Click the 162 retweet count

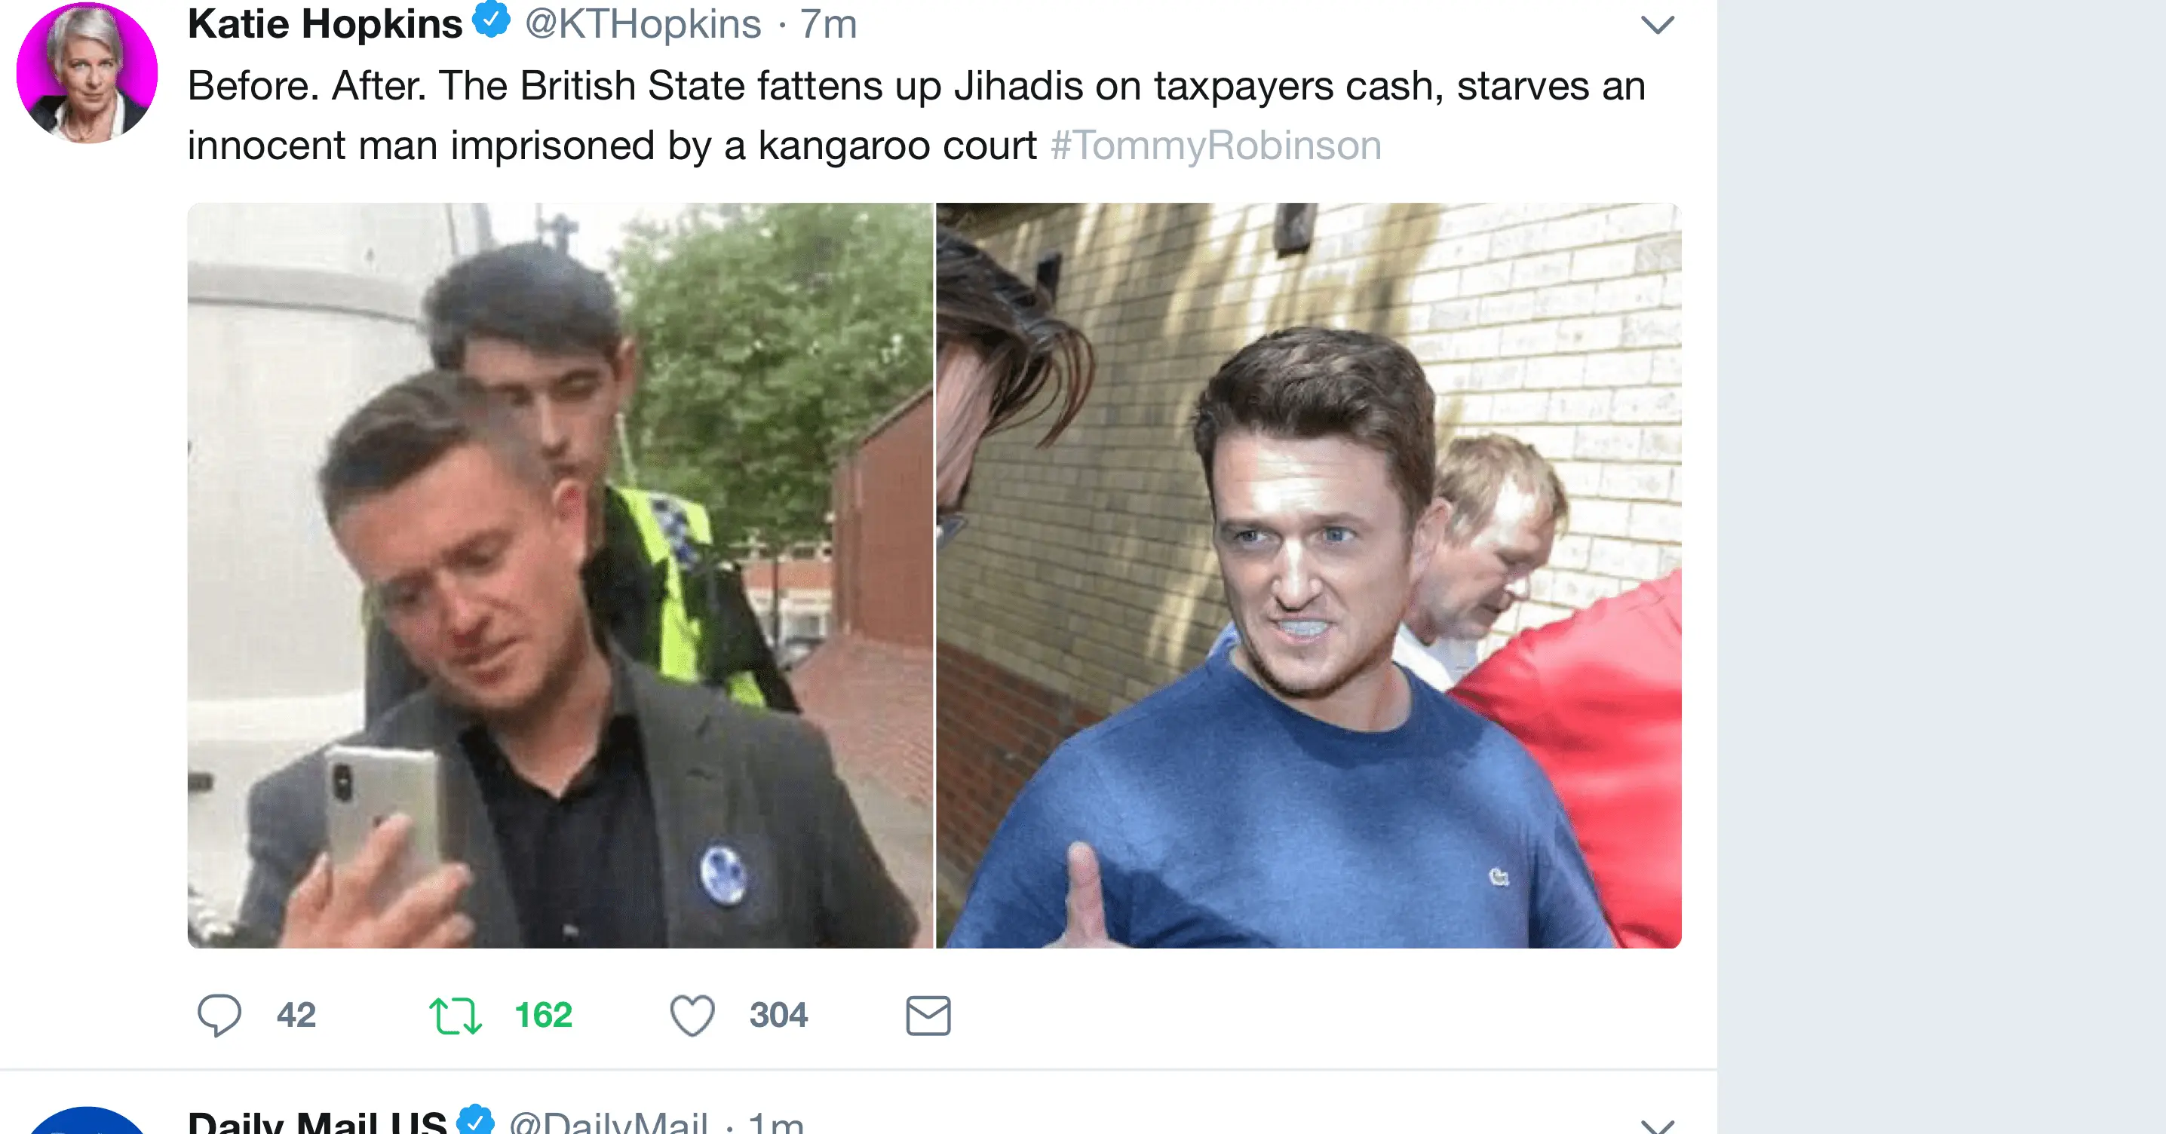pyautogui.click(x=543, y=1016)
